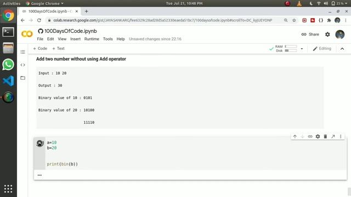Open cell editor settings gear
This screenshot has width=351, height=197.
click(x=318, y=136)
